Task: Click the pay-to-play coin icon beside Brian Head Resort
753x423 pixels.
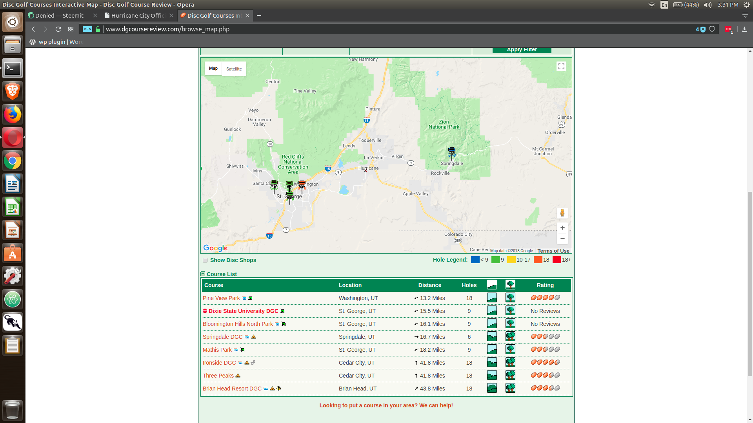Action: (x=279, y=389)
